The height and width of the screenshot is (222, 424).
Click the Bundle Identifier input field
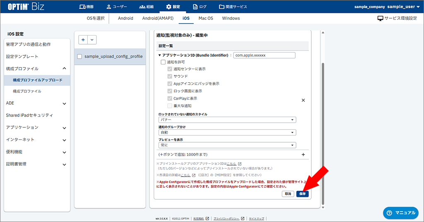click(264, 55)
